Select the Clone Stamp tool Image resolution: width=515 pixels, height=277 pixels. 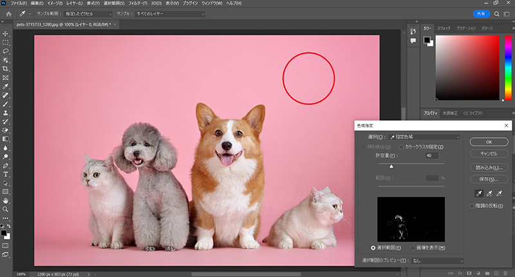(6, 113)
